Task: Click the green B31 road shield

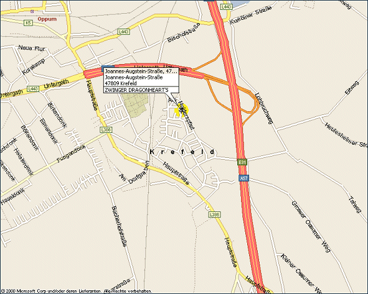Action: coord(242,162)
